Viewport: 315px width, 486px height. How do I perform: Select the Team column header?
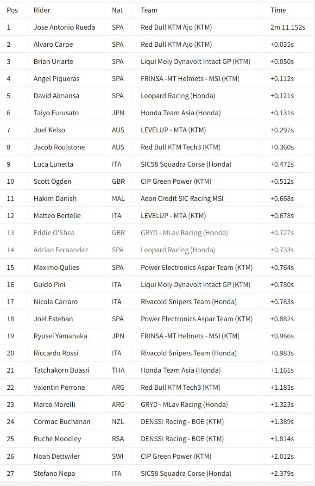click(149, 10)
